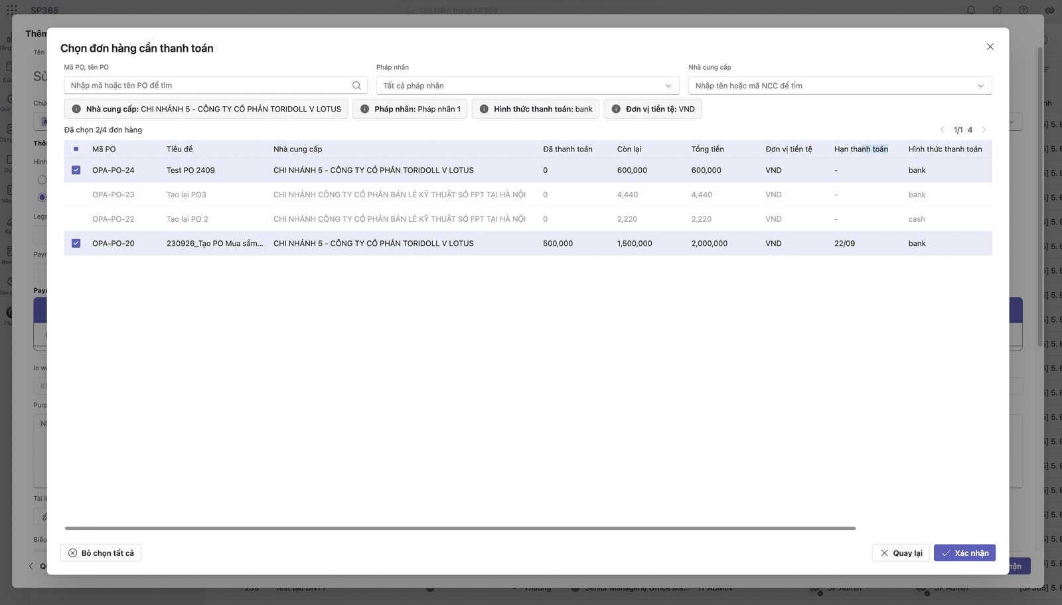The width and height of the screenshot is (1062, 605).
Task: Open the Pháp nhân dropdown
Action: tap(528, 86)
